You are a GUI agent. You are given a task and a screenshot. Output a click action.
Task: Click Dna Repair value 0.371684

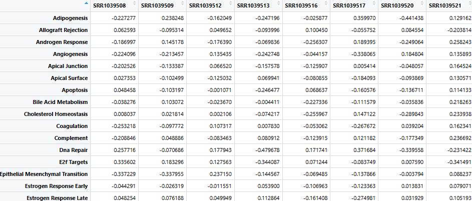365,150
